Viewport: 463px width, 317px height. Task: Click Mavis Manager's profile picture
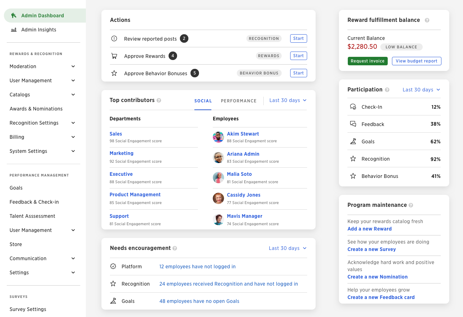point(218,220)
